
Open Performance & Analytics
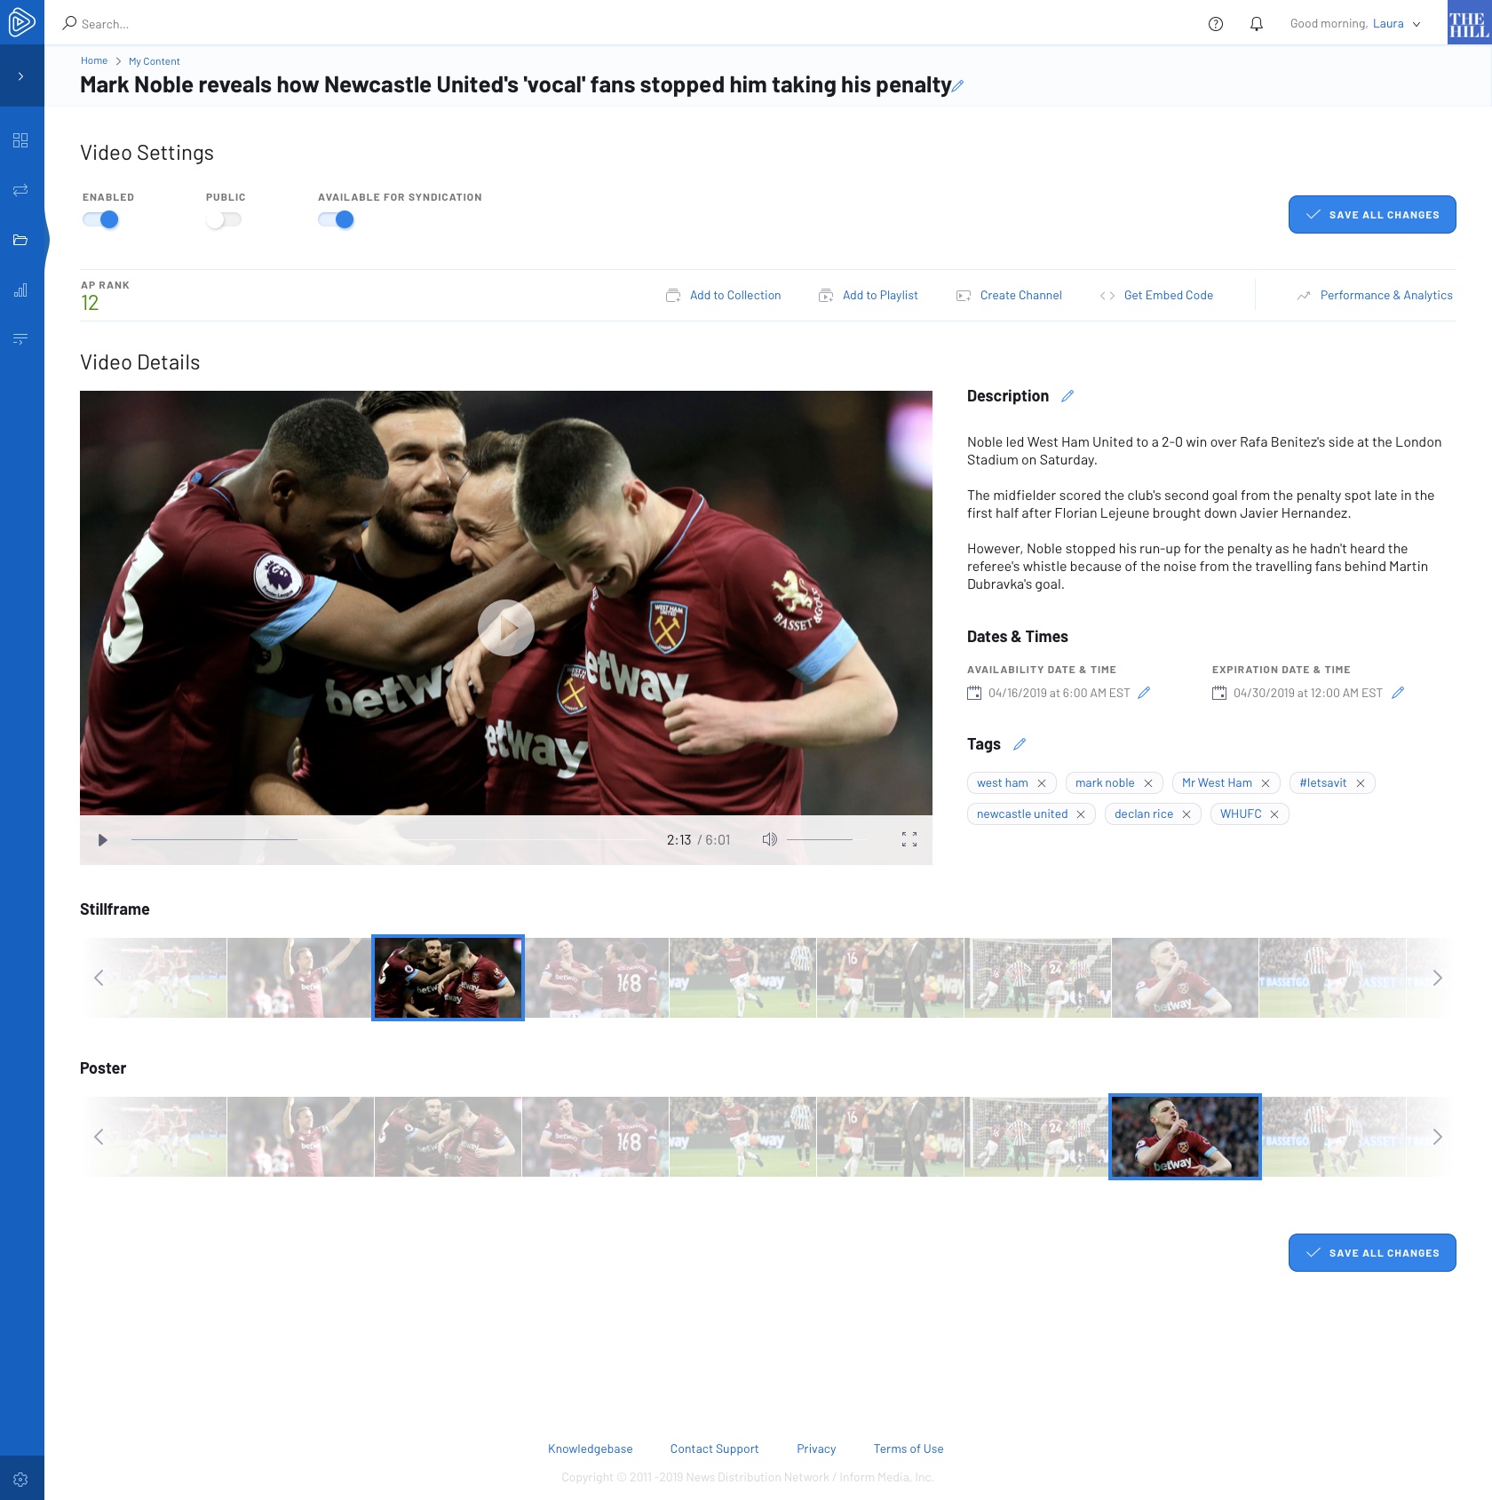point(1375,296)
